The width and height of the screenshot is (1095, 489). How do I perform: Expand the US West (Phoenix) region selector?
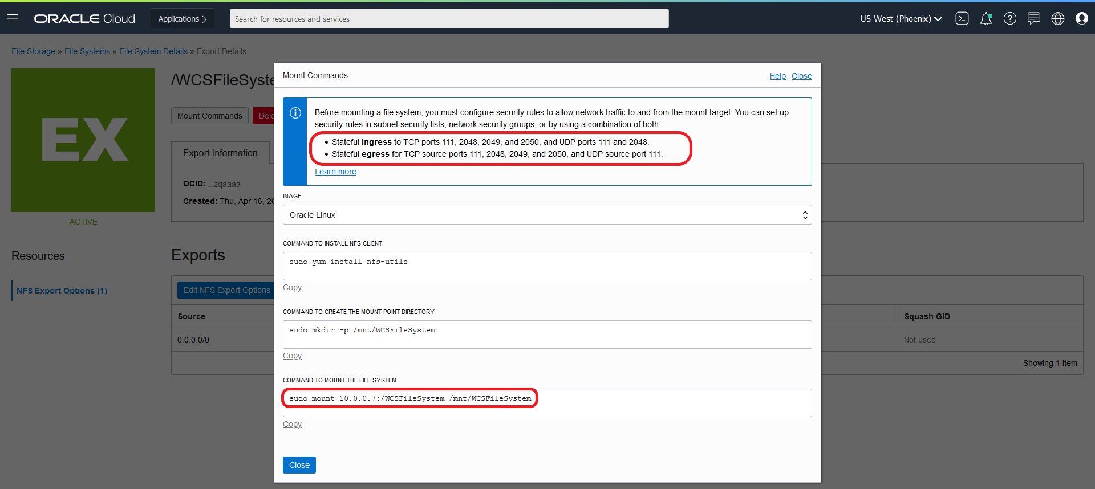(x=901, y=19)
